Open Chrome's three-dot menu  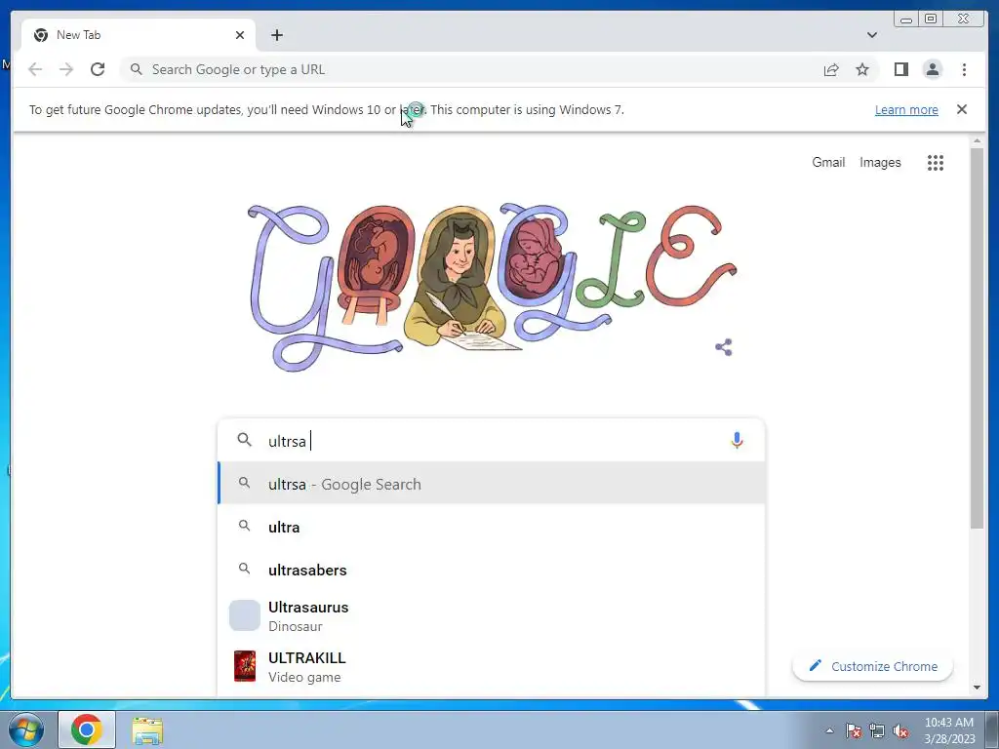964,69
